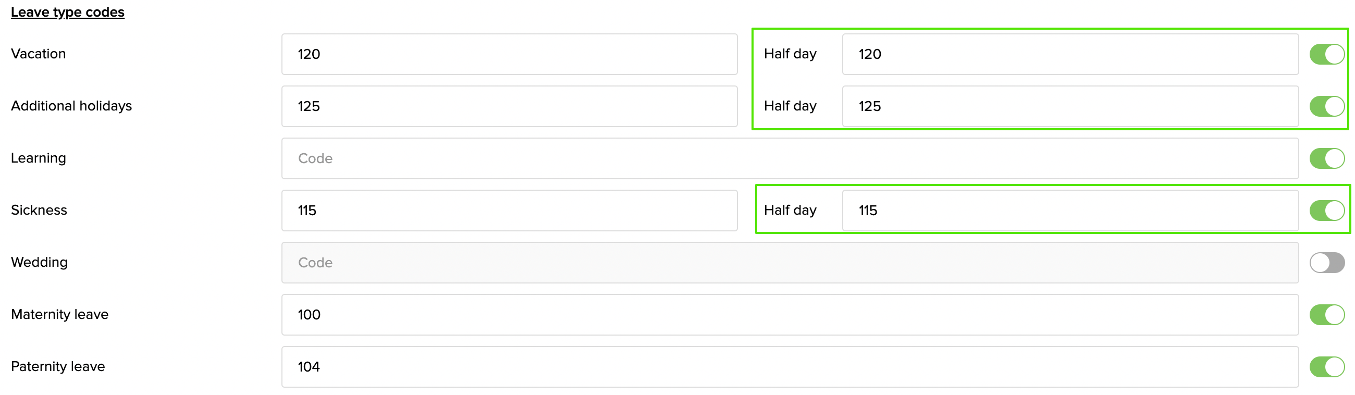Screen dimensions: 1355x395
Task: Focus the Sickness code input
Action: (x=509, y=211)
